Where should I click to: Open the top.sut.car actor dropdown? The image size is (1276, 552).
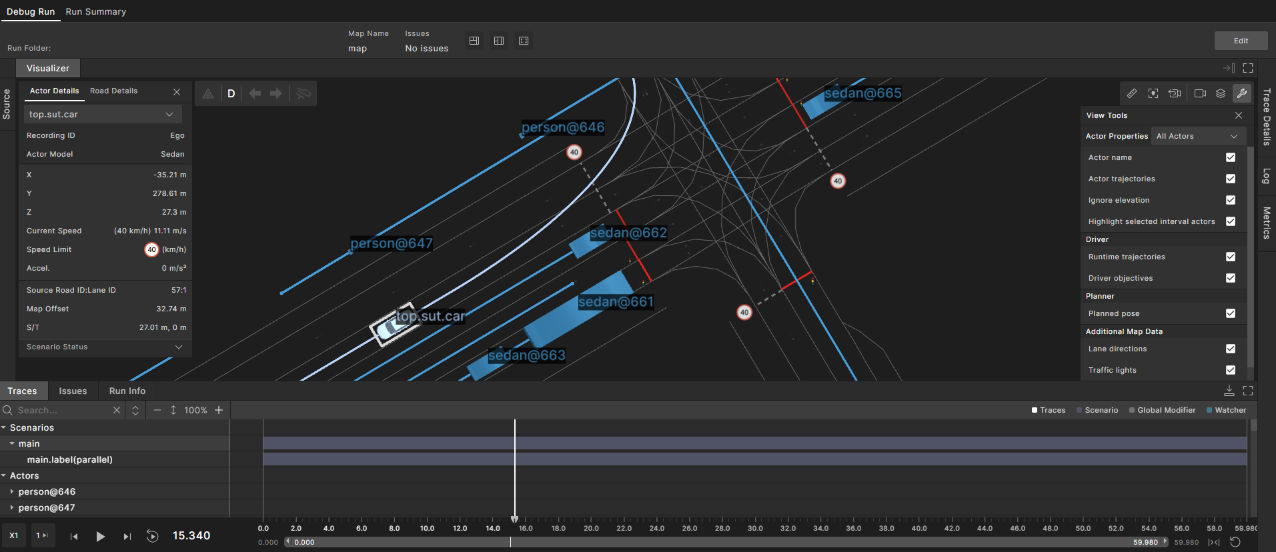pos(100,115)
